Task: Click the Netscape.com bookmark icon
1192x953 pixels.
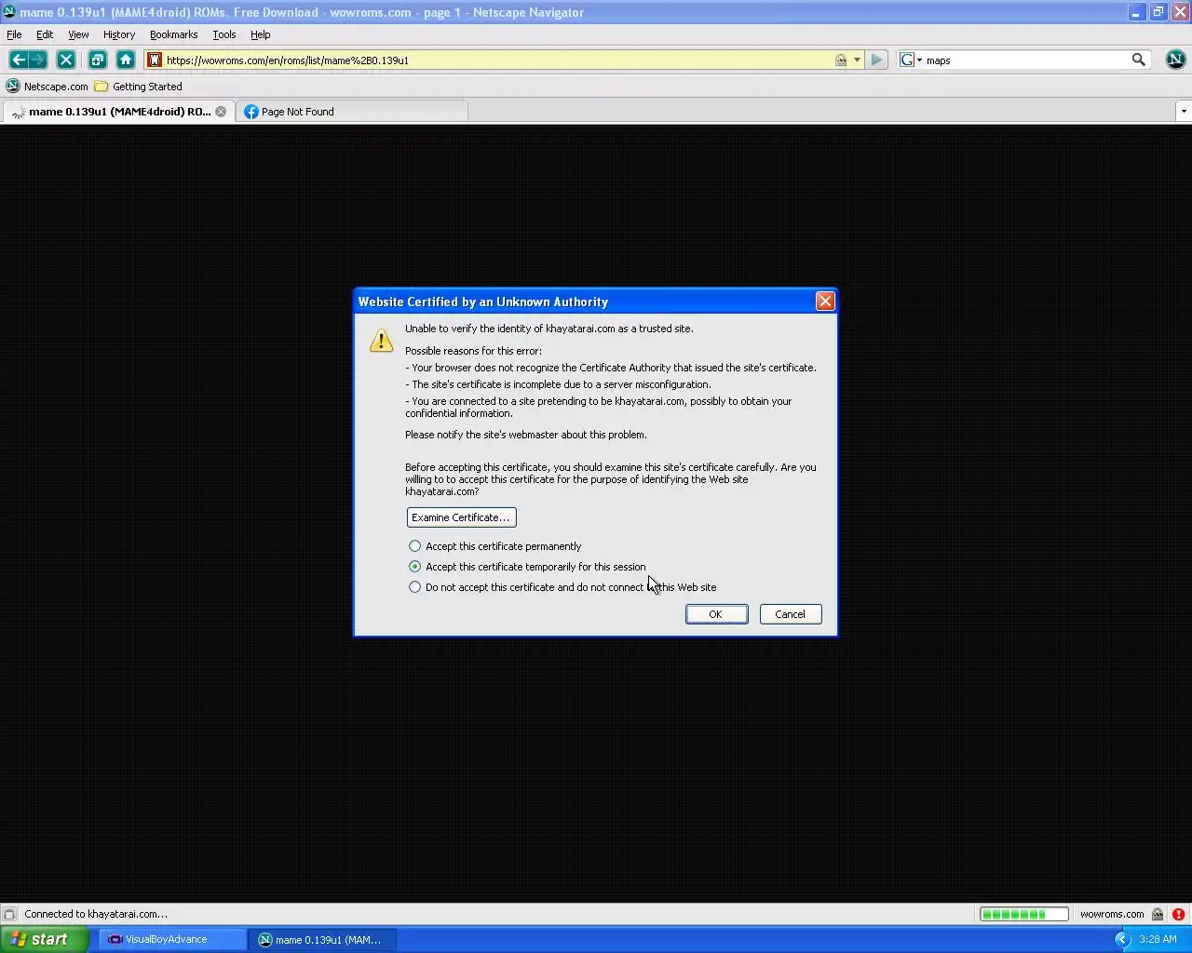Action: point(13,87)
